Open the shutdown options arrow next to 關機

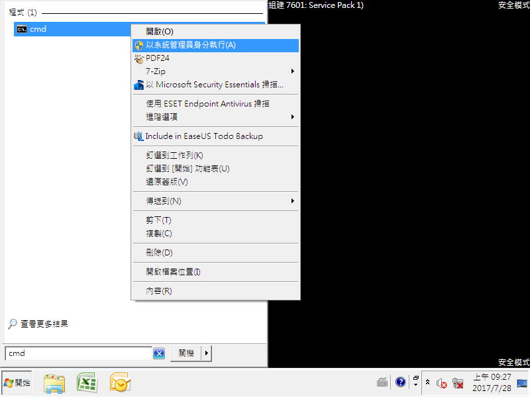(207, 353)
